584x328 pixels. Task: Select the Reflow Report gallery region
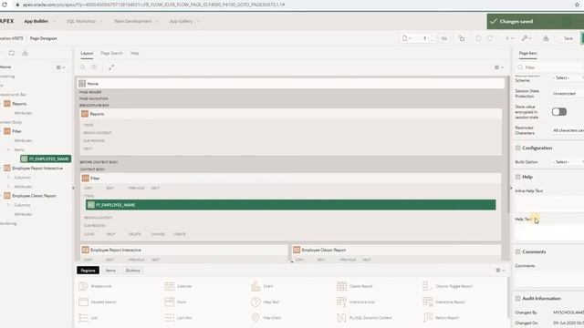click(441, 318)
